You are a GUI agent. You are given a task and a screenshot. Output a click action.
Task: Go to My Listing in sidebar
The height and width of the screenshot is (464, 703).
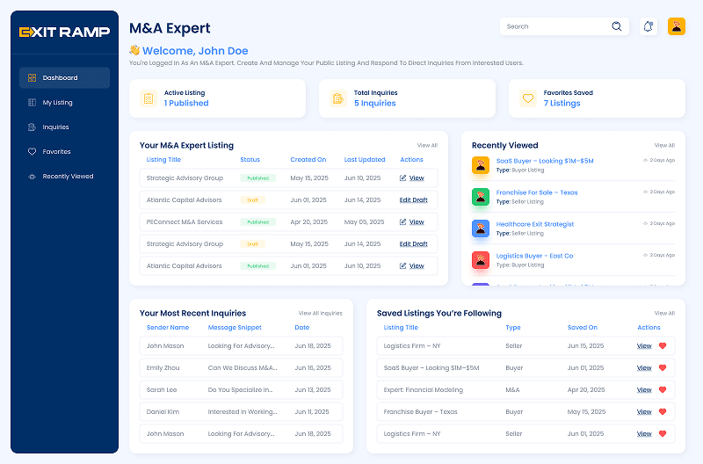[x=57, y=103]
